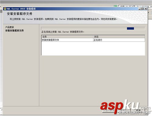152x116 pixels.
Task: Click the installation progress bar
Action: [93, 28]
